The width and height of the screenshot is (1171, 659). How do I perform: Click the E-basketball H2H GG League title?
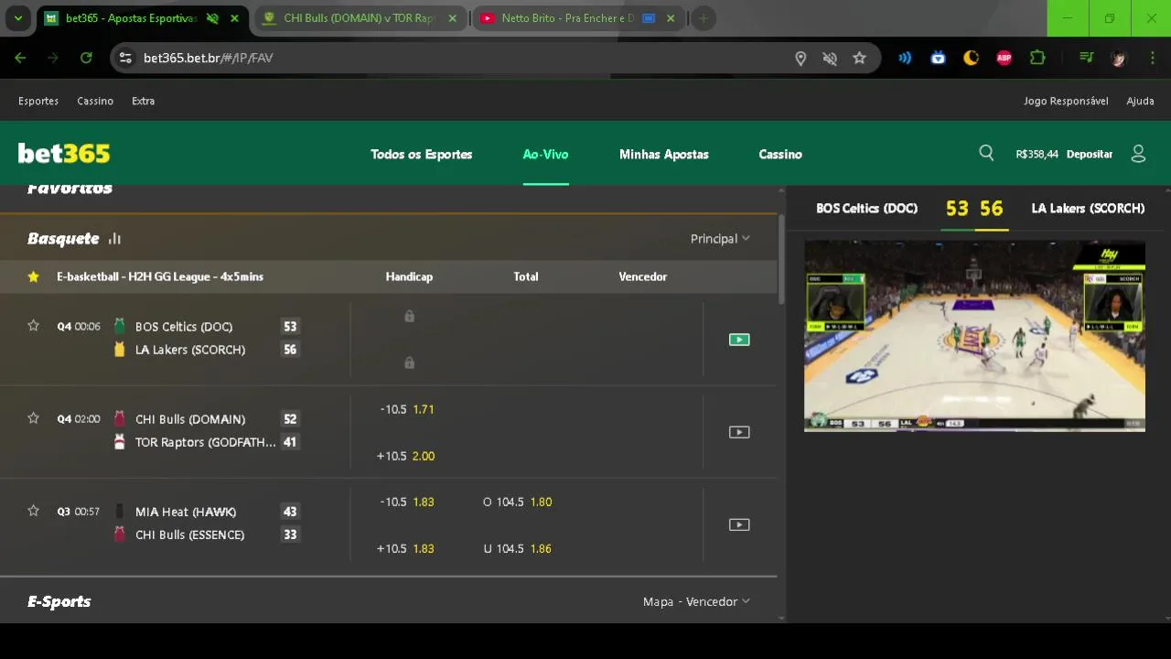pyautogui.click(x=160, y=276)
